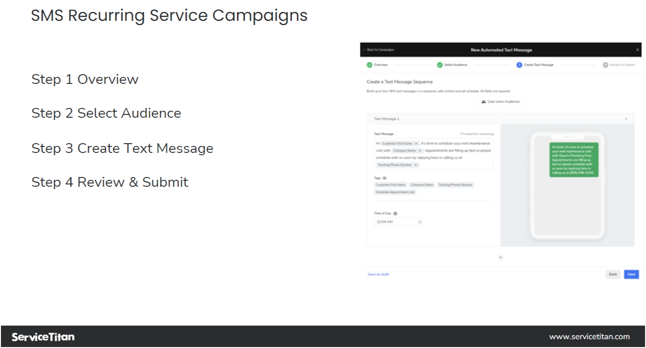Click inside the Text Message editor box

coord(433,154)
